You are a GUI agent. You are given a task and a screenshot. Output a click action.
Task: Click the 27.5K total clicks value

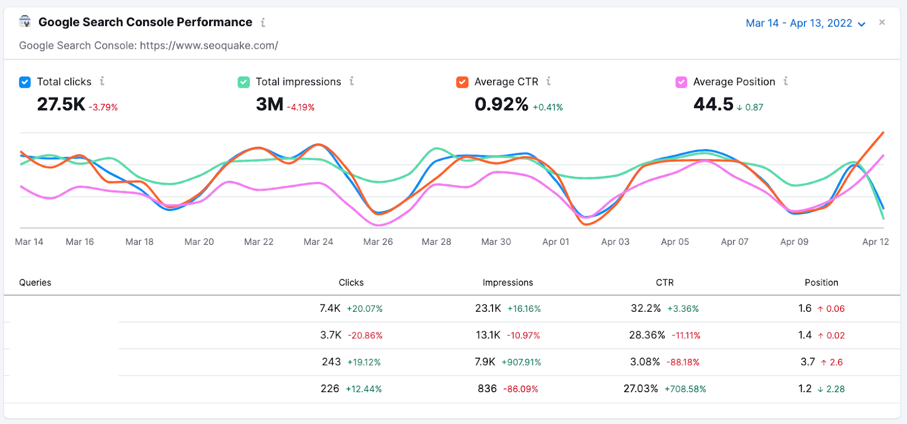pyautogui.click(x=61, y=104)
